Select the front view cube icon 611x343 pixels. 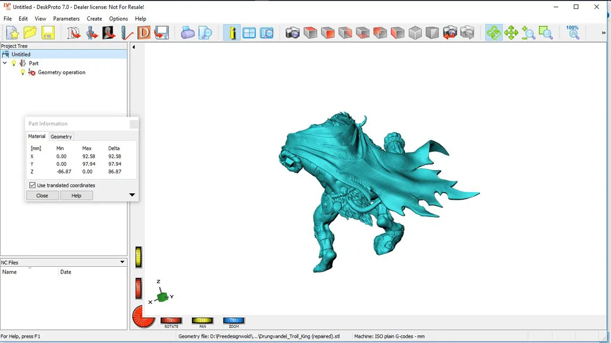coord(328,33)
